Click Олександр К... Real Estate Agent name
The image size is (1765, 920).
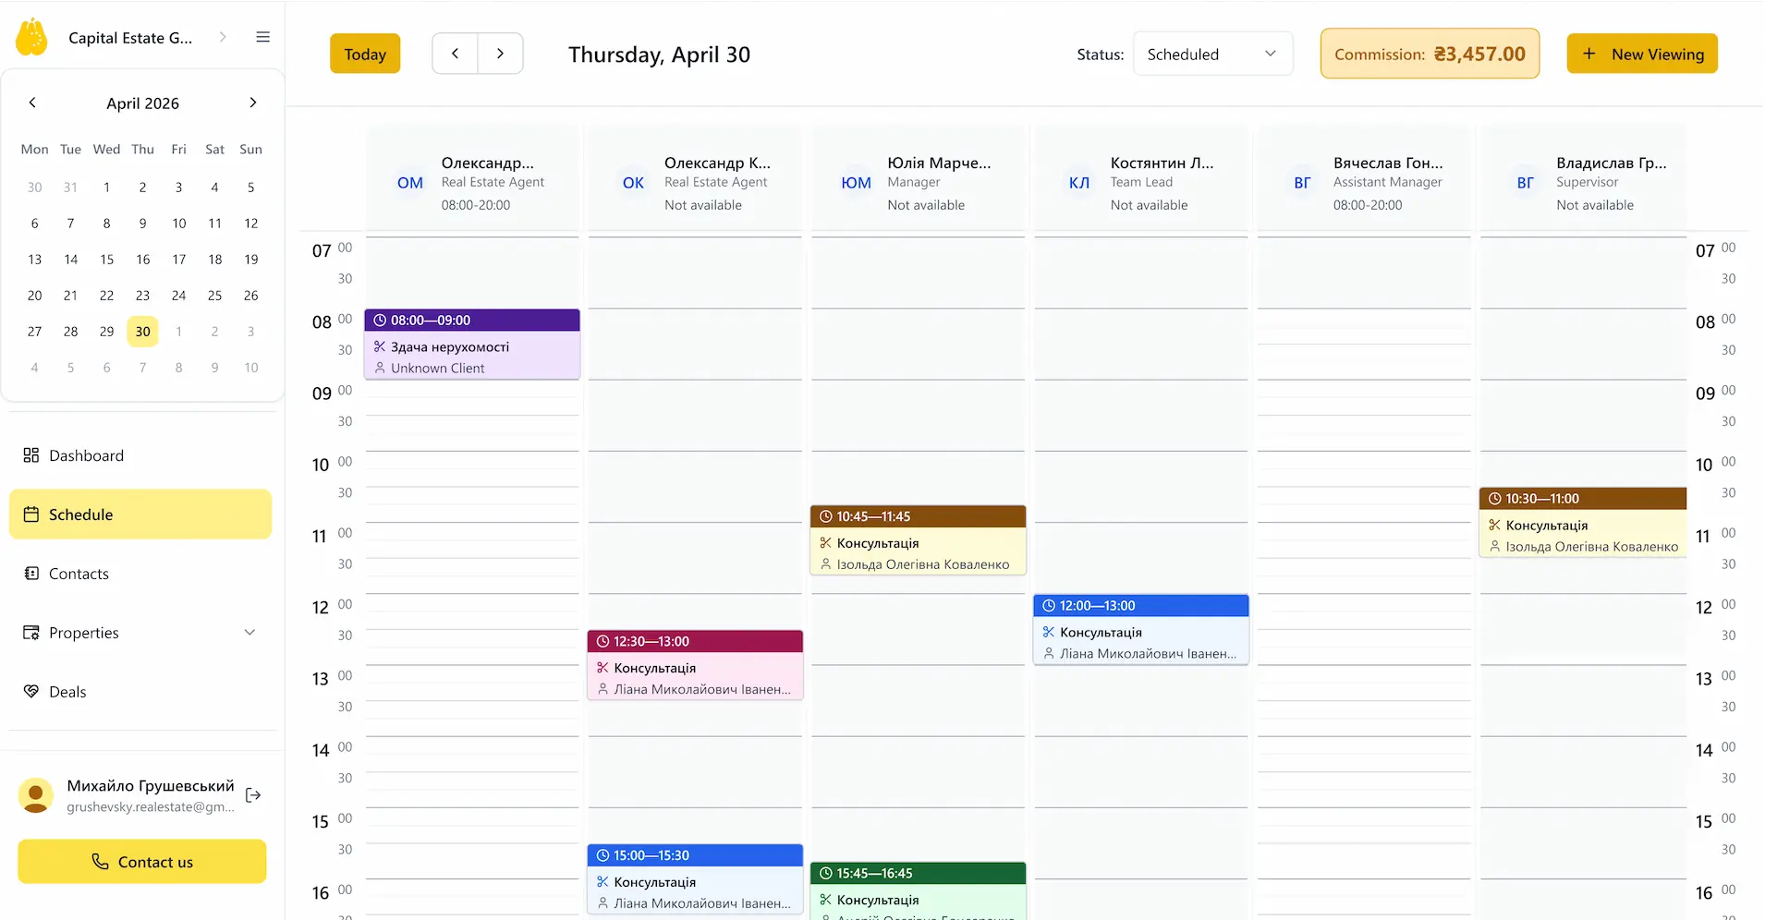click(717, 163)
